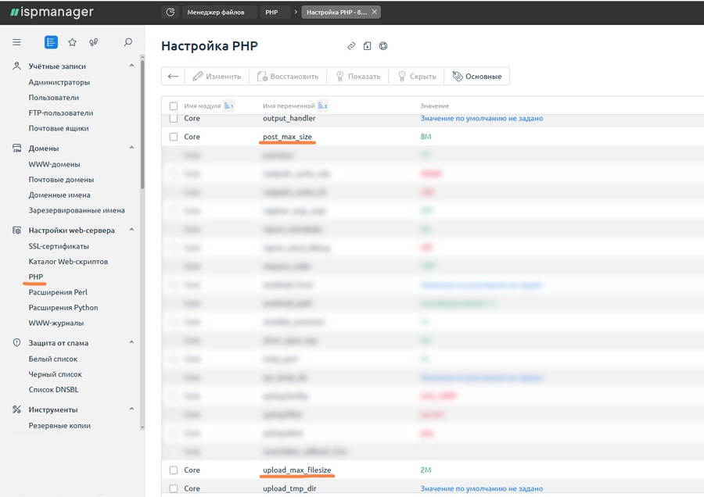Toggle the hamburger sidebar menu

(x=16, y=42)
